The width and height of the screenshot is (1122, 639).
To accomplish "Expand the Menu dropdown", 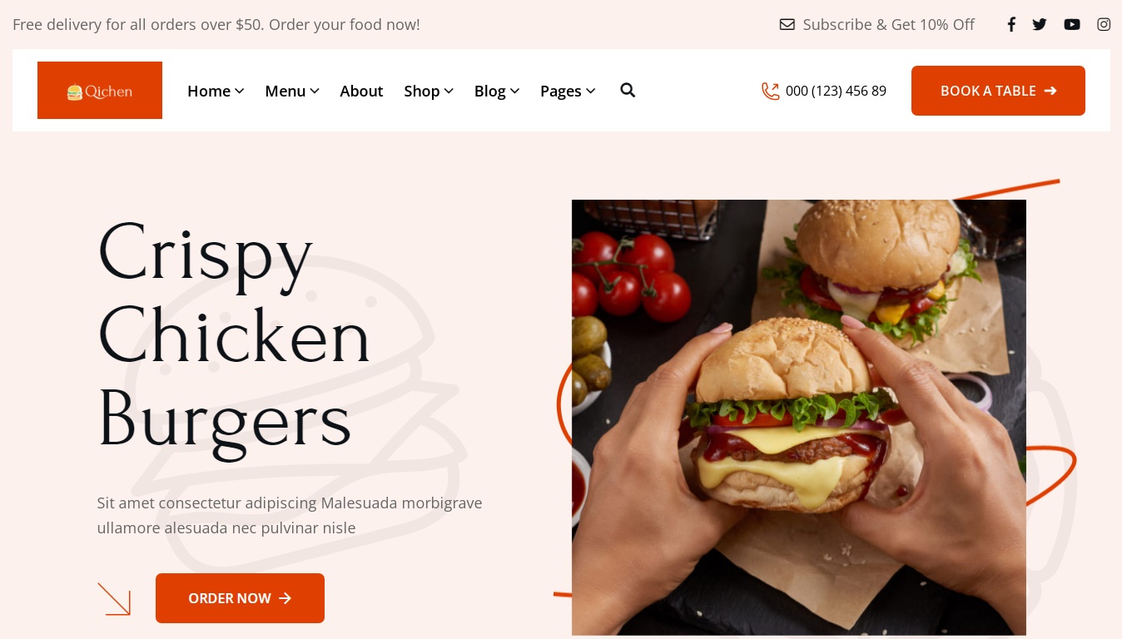I will tap(292, 91).
